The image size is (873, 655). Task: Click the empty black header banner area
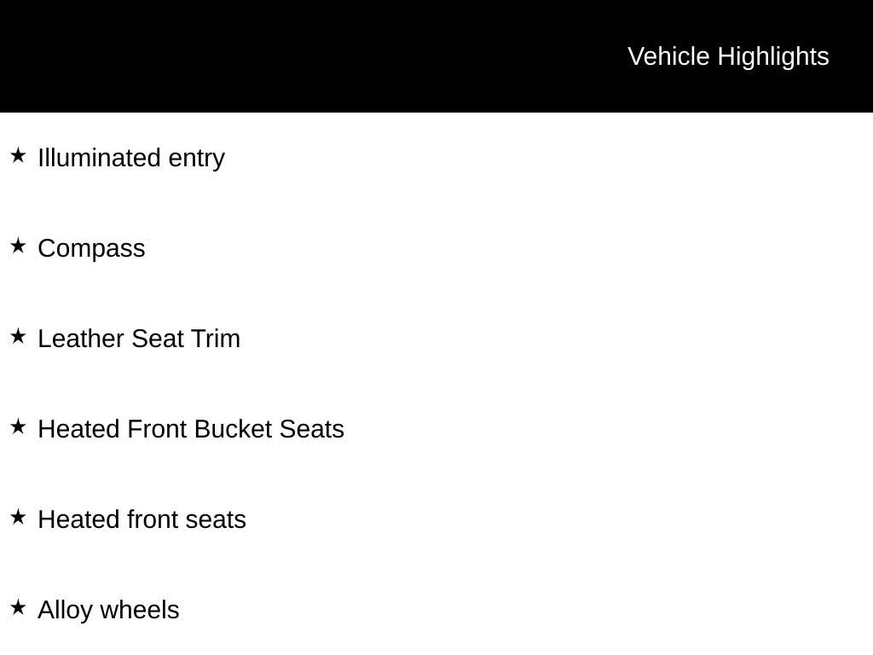point(298,56)
